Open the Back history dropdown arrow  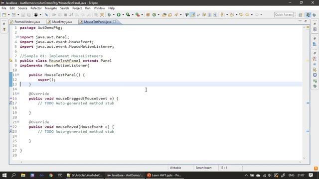(252, 14)
